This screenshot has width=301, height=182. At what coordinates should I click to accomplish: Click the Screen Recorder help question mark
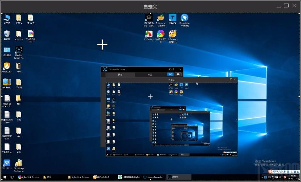[x=174, y=70]
